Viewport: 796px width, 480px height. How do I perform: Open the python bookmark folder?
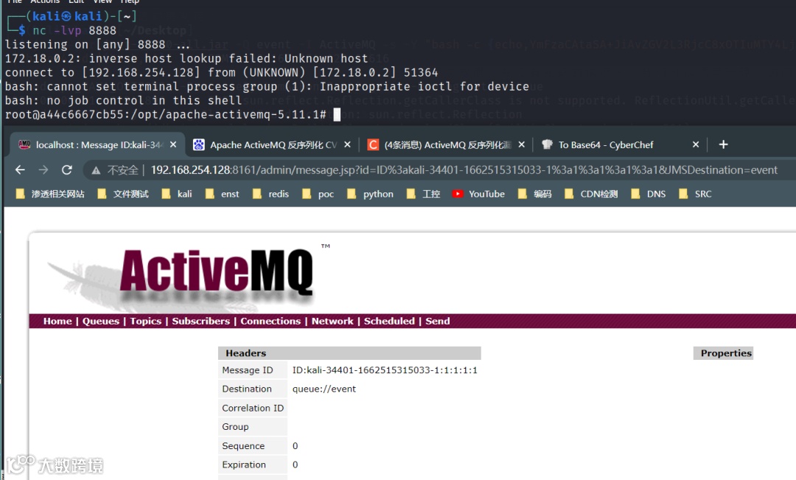(x=370, y=194)
